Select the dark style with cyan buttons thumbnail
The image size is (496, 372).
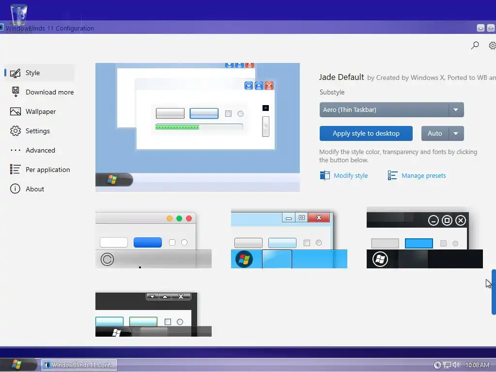154,314
